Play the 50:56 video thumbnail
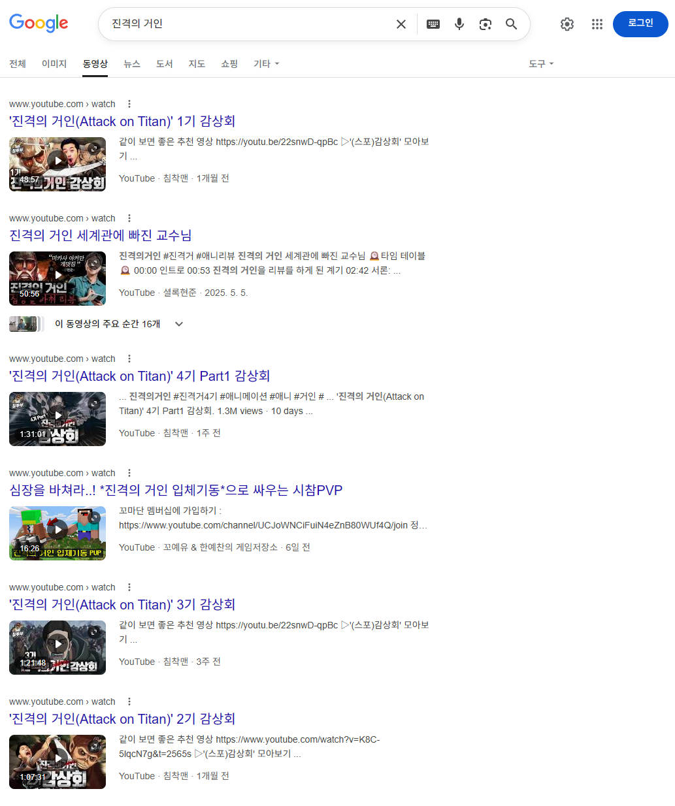 click(x=58, y=278)
